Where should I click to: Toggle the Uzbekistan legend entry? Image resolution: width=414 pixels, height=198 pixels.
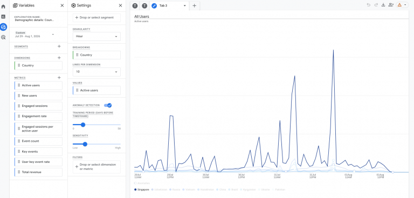click(159, 189)
